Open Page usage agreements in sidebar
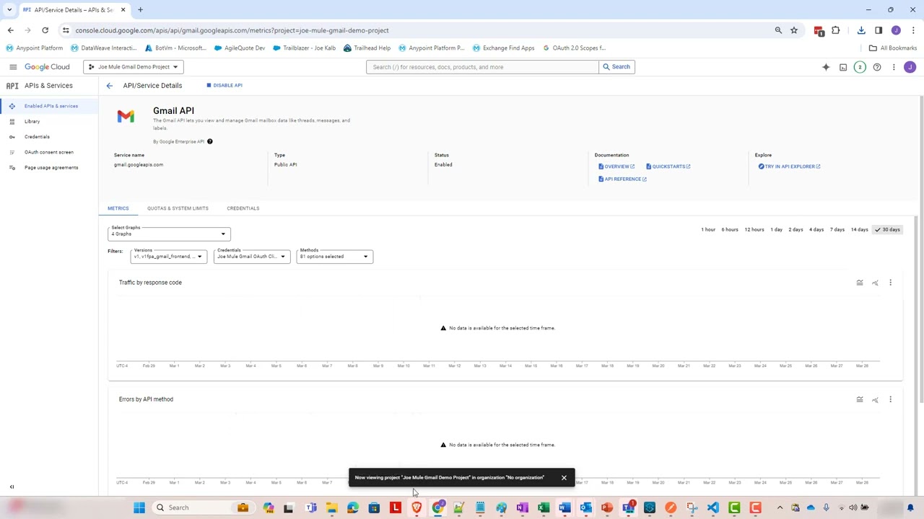This screenshot has height=519, width=924. click(x=49, y=168)
